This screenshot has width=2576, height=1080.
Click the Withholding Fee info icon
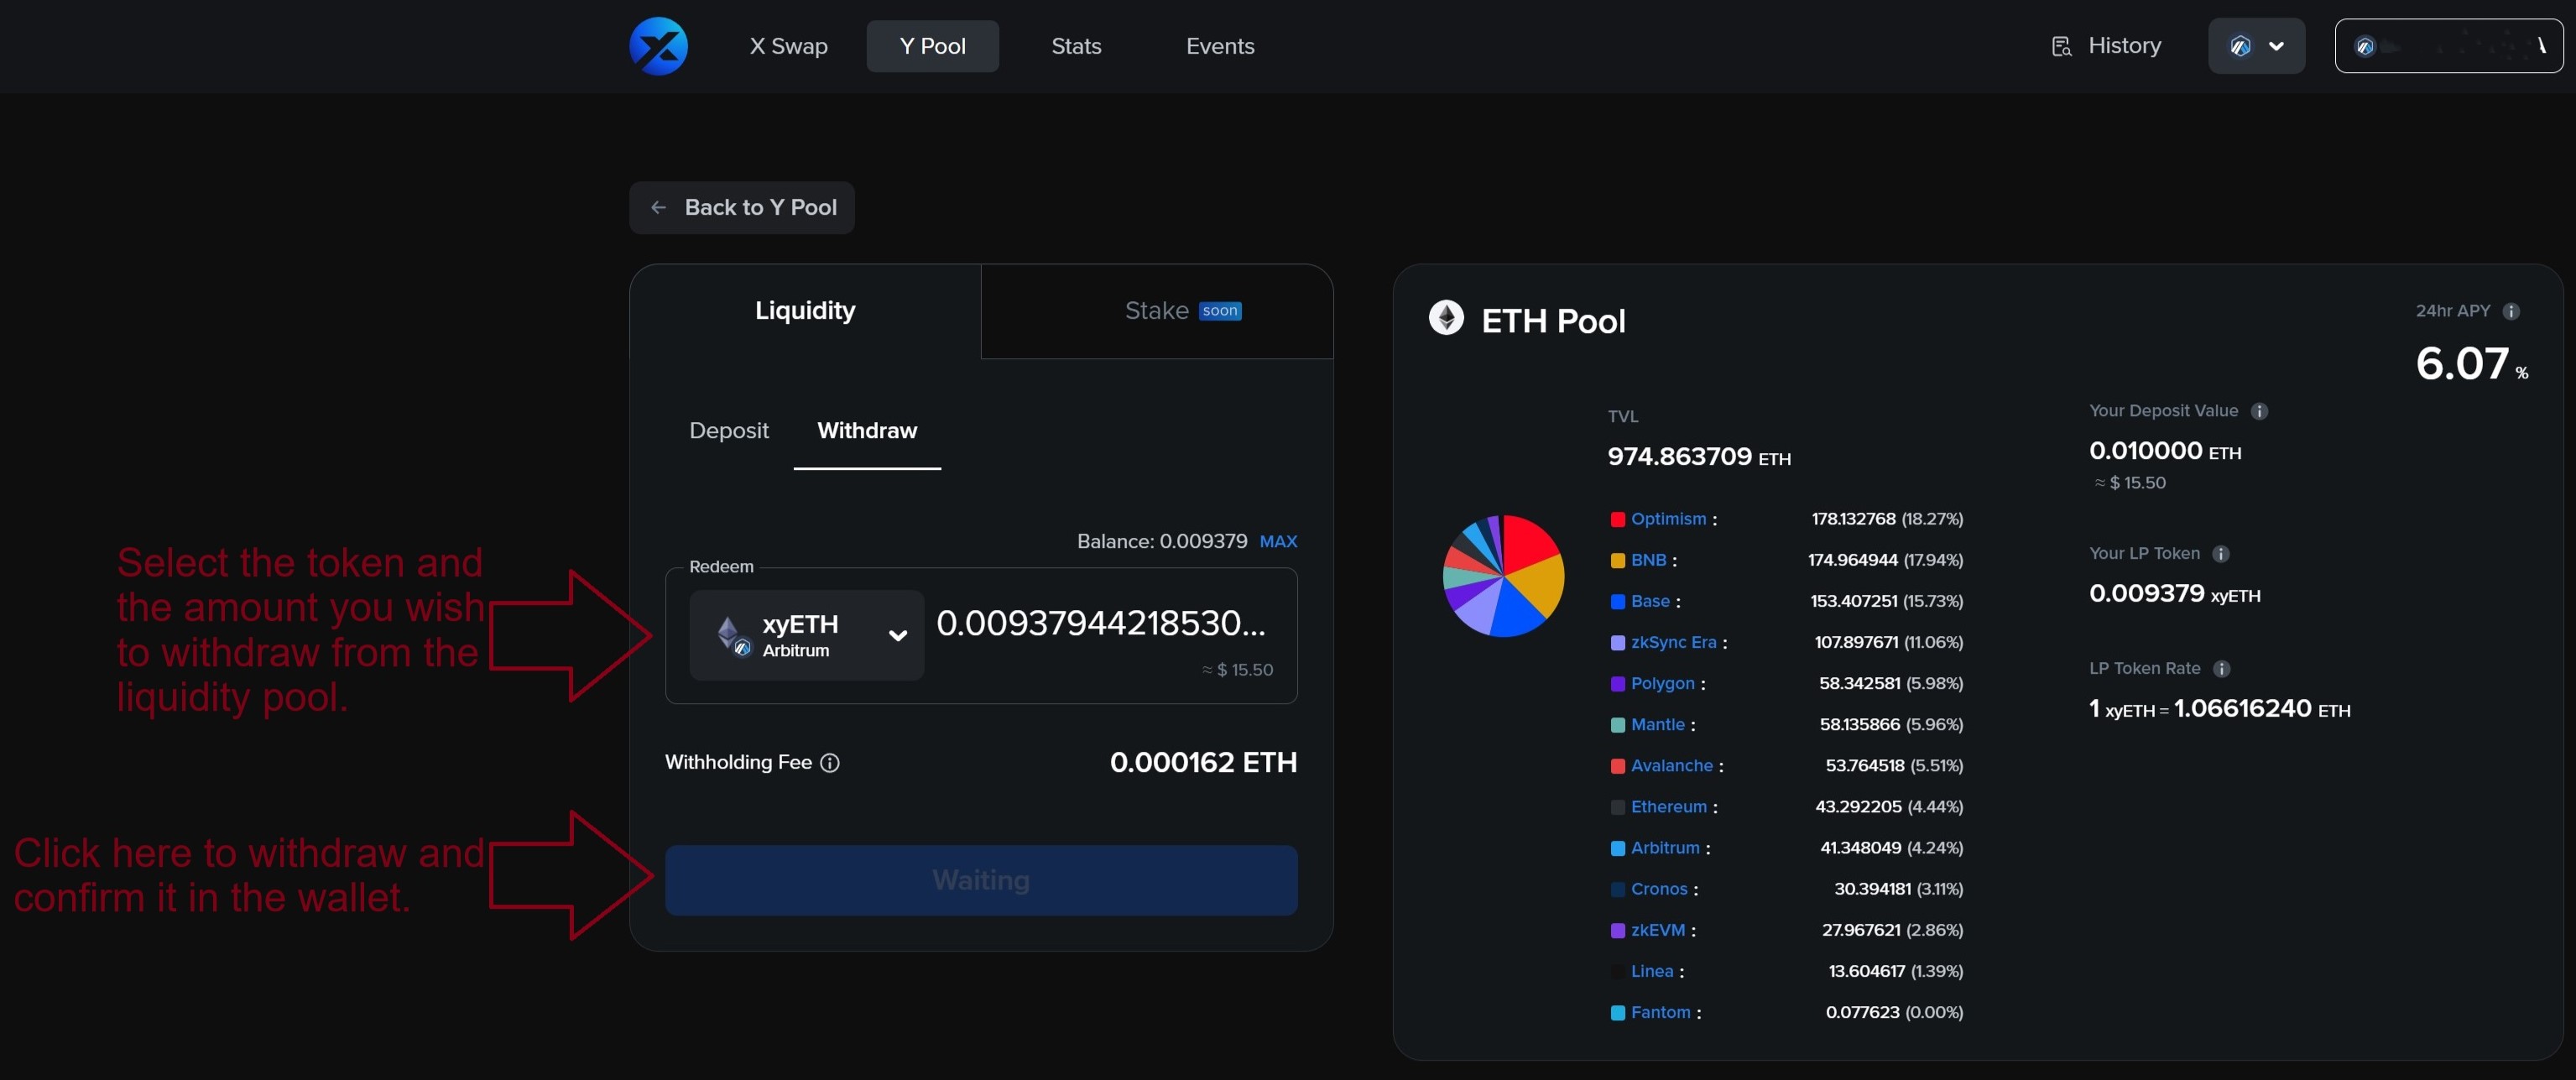830,763
